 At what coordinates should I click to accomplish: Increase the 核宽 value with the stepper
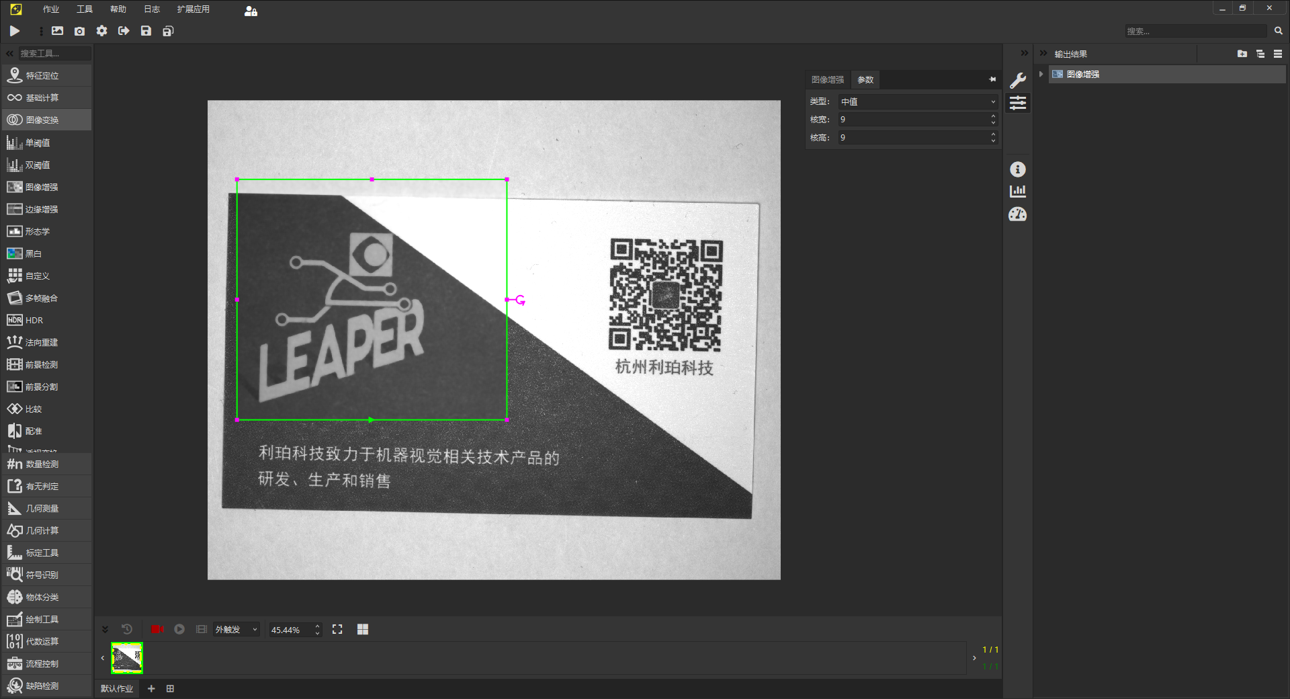coord(993,116)
